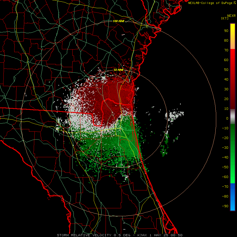Click the -60 value on the velocity scale
This screenshot has height=237, width=237.
[225, 177]
